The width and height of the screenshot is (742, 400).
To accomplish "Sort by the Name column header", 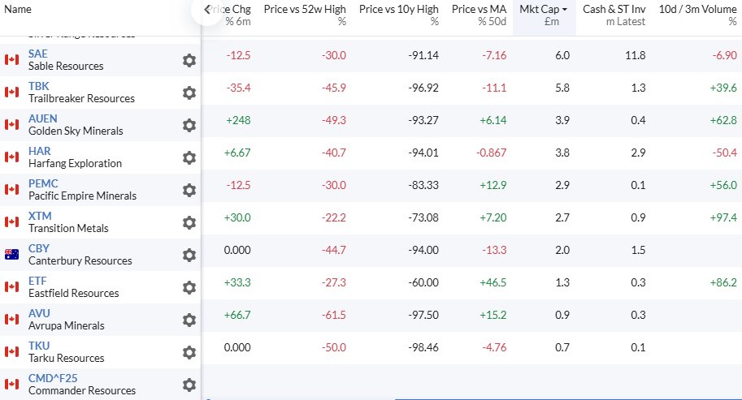I will tap(18, 9).
